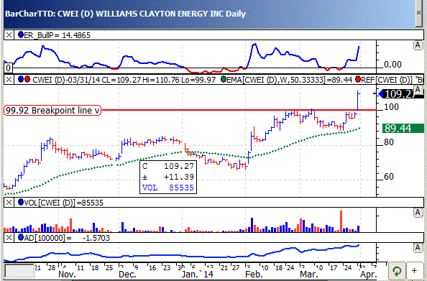Close the BarChartTD window with X

click(x=419, y=13)
